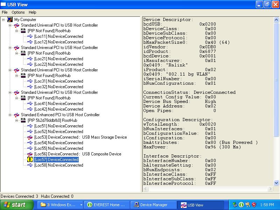Select the Loc22 NoDeviceConnected row
Screen dimensions: 280x210
(x=58, y=64)
